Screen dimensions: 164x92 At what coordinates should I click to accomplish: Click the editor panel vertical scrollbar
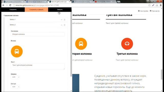pos(71,44)
